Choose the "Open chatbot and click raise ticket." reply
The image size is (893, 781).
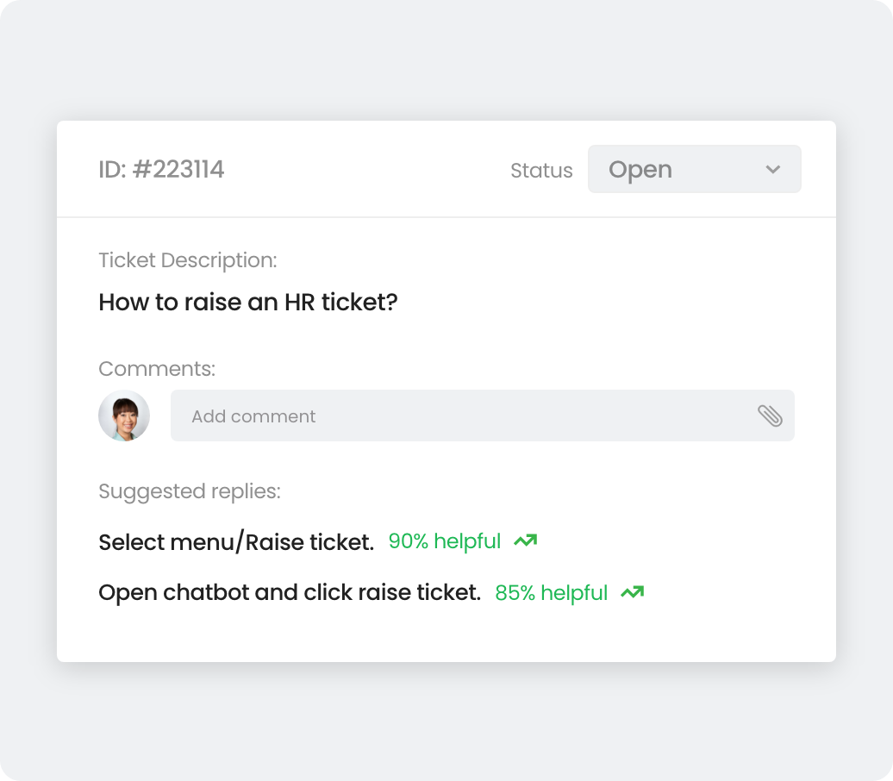click(x=290, y=593)
